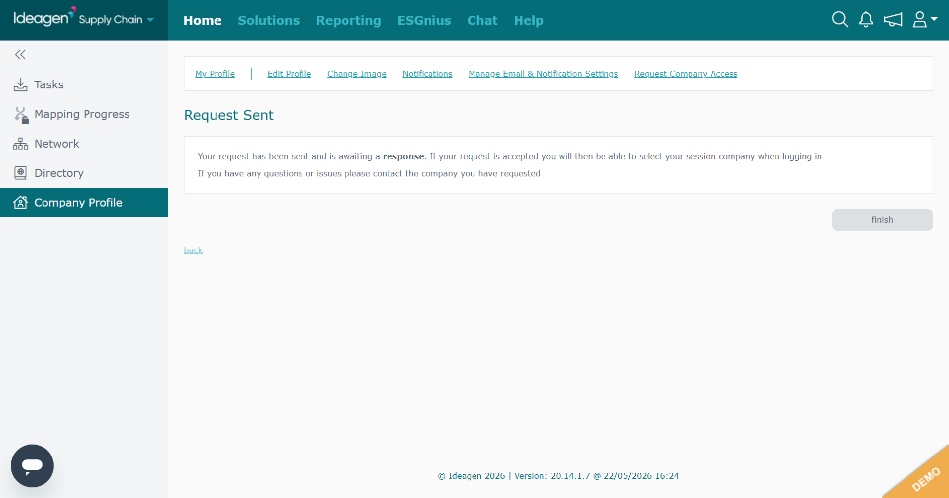Open the Help menu
949x498 pixels.
click(528, 20)
